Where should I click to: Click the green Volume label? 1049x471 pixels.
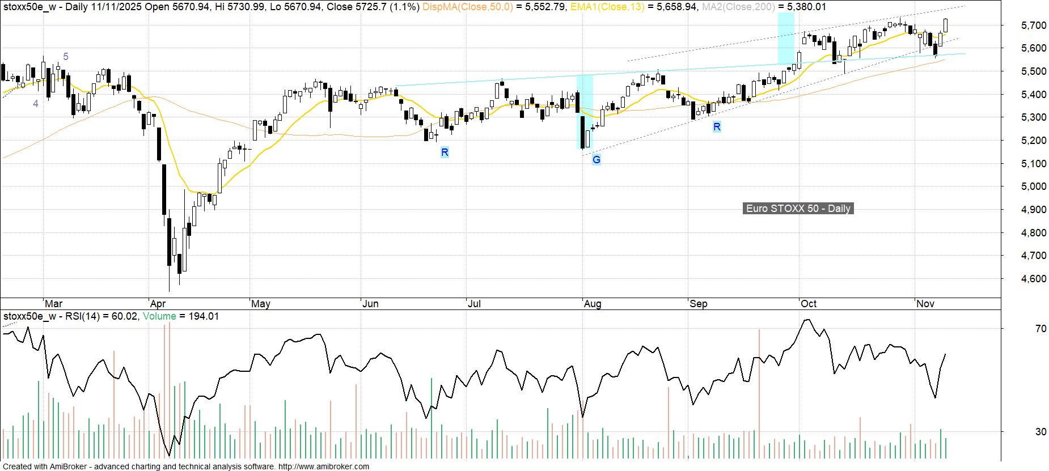tap(159, 316)
